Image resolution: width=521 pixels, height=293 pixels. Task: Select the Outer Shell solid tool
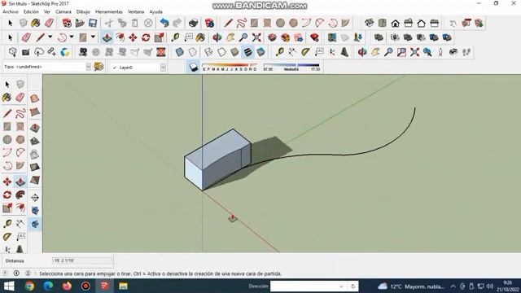[x=379, y=37]
